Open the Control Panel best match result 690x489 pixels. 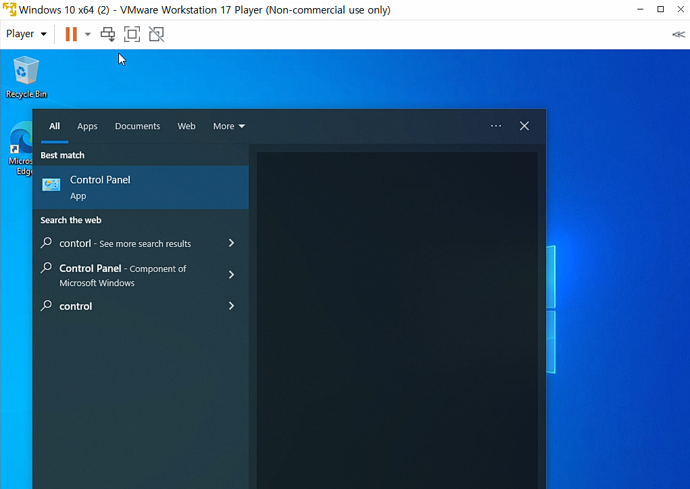point(141,187)
